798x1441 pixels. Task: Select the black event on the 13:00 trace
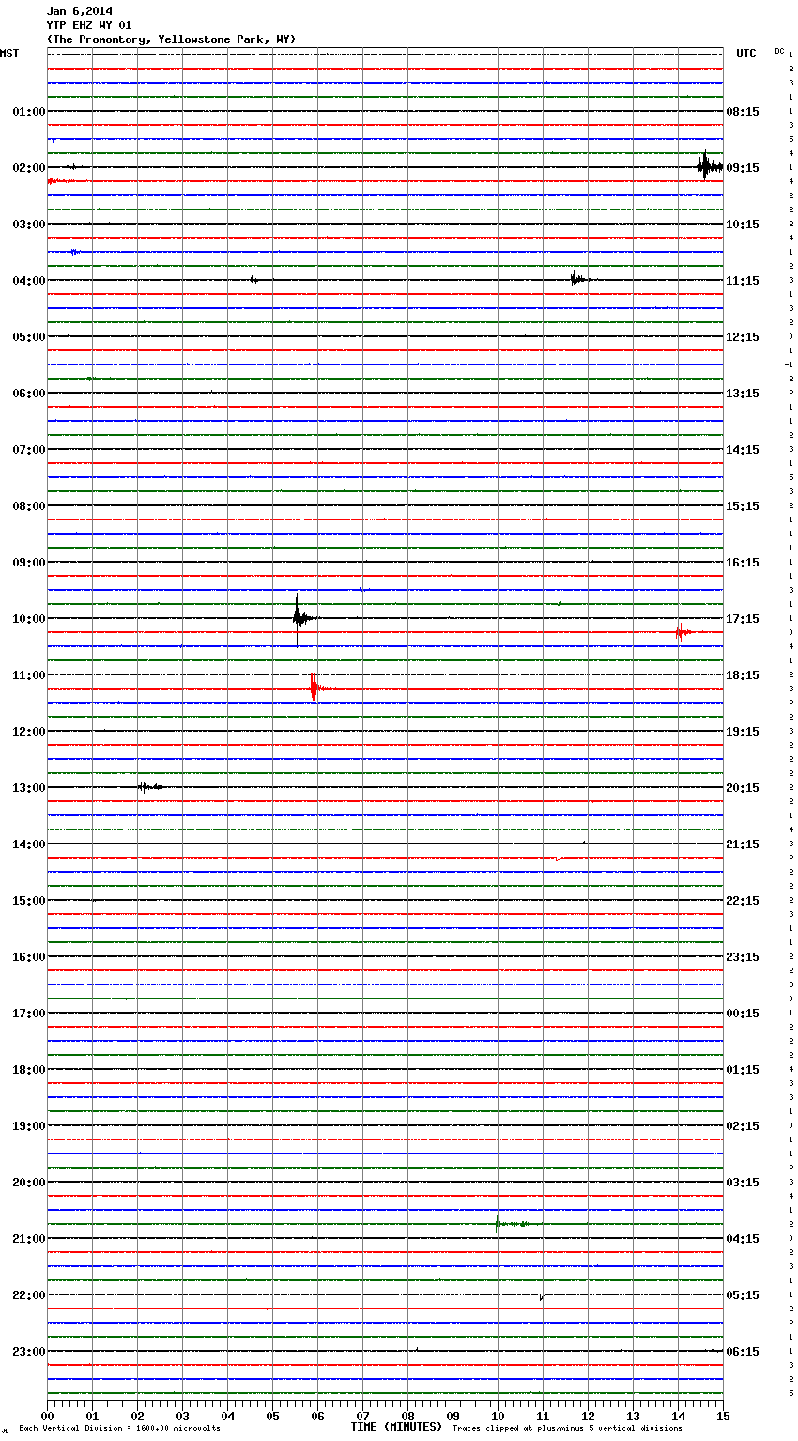pos(146,786)
